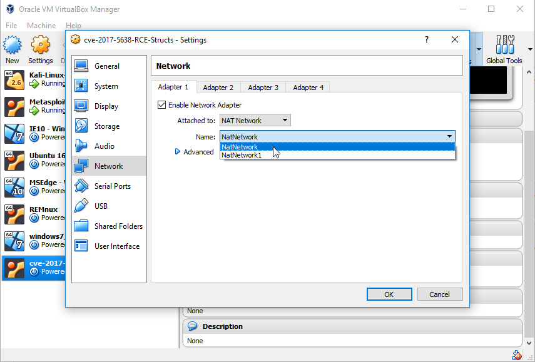Switch to the Adapter 2 tab
The image size is (535, 362).
coord(218,88)
